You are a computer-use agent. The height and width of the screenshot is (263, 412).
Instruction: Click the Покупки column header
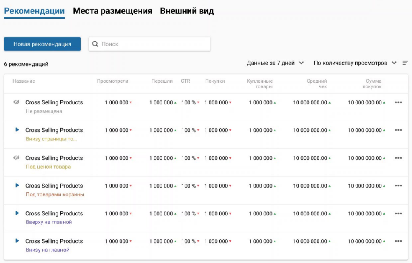tap(215, 81)
